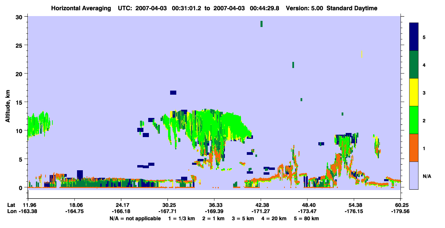Click longitude value -176.15

(354, 212)
